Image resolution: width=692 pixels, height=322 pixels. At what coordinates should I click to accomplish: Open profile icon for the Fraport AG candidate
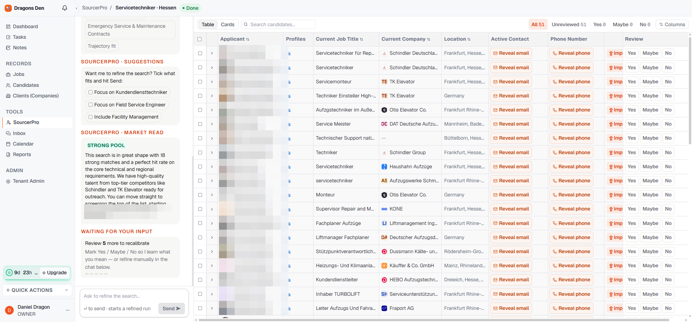(289, 308)
